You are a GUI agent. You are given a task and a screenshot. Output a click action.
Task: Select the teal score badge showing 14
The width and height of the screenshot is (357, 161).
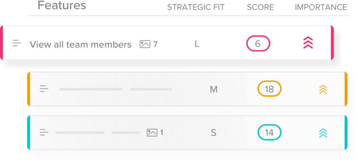(x=269, y=133)
